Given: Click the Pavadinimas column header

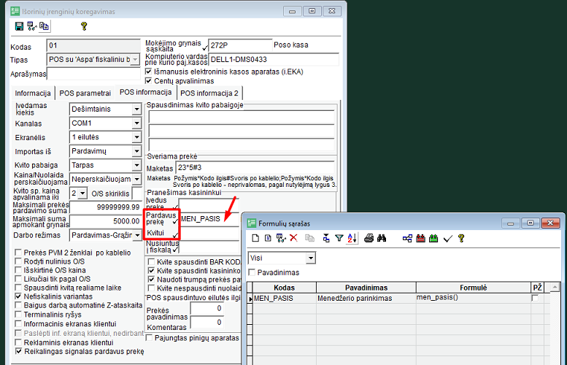Looking at the screenshot, I should (366, 288).
